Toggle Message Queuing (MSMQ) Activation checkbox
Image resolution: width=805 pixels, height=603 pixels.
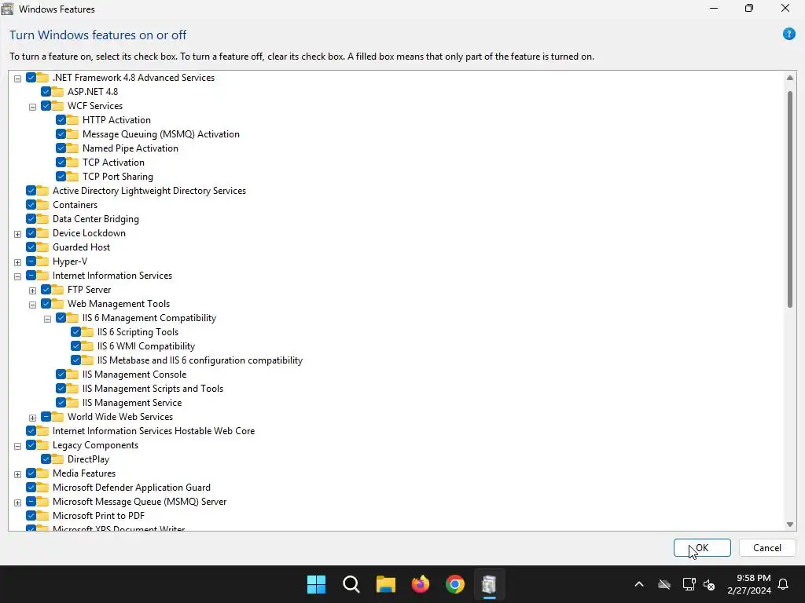click(61, 133)
